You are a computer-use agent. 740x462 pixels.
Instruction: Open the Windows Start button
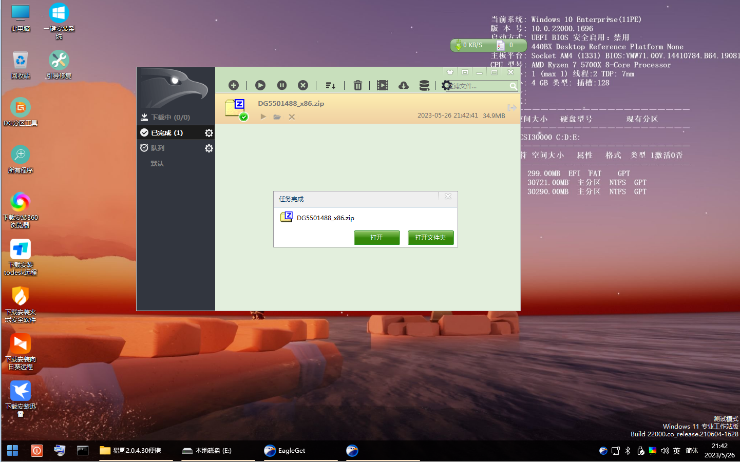[x=13, y=451]
